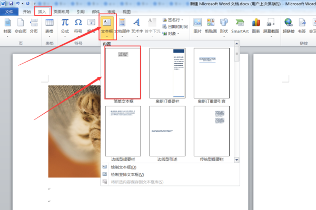The image size is (316, 210).
Task: Click the gallery scroll up arrow
Action: point(237,44)
